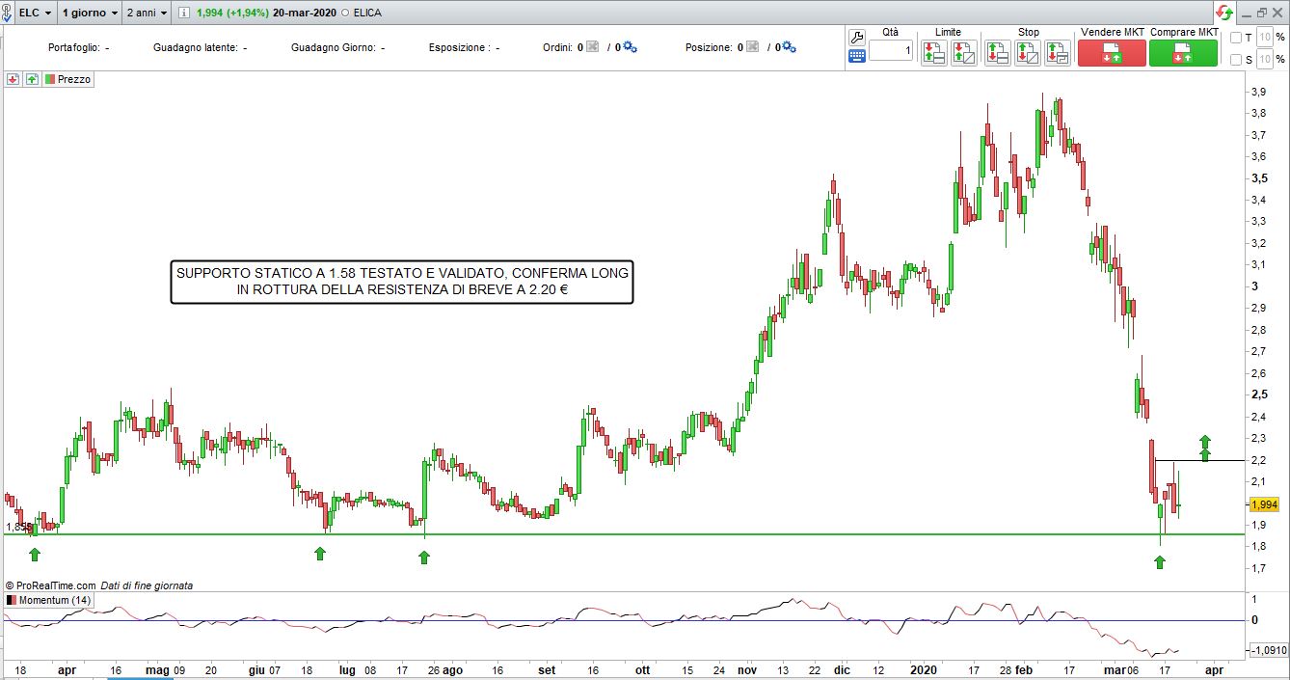Click the first Limite order icon
The image size is (1290, 680).
click(933, 53)
